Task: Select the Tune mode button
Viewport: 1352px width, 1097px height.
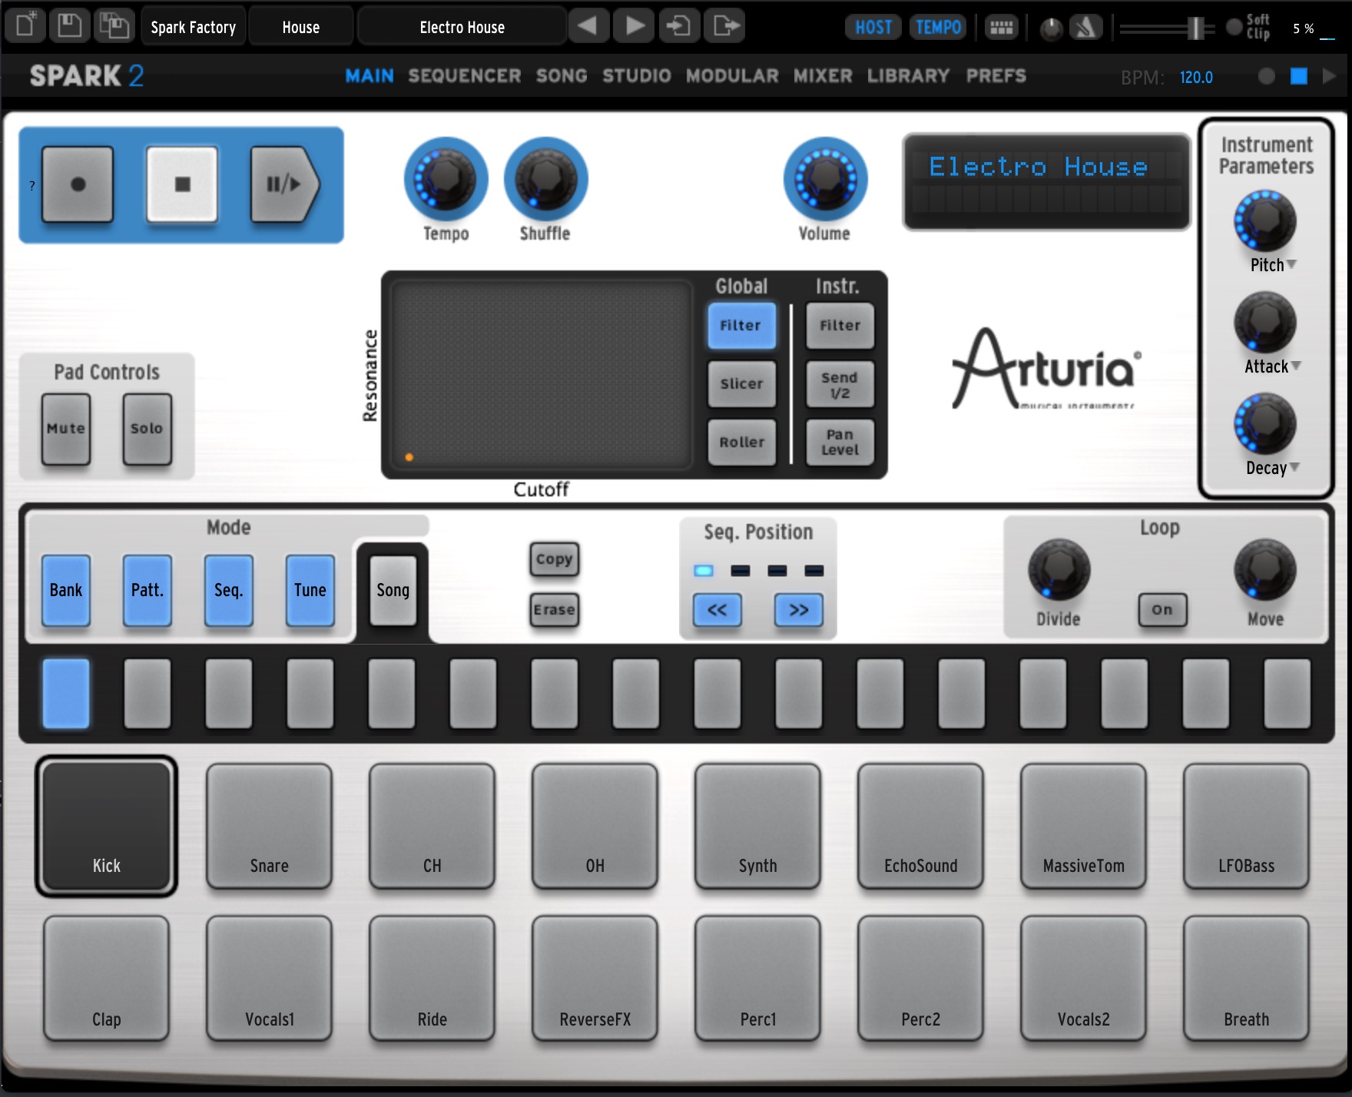Action: coord(310,590)
